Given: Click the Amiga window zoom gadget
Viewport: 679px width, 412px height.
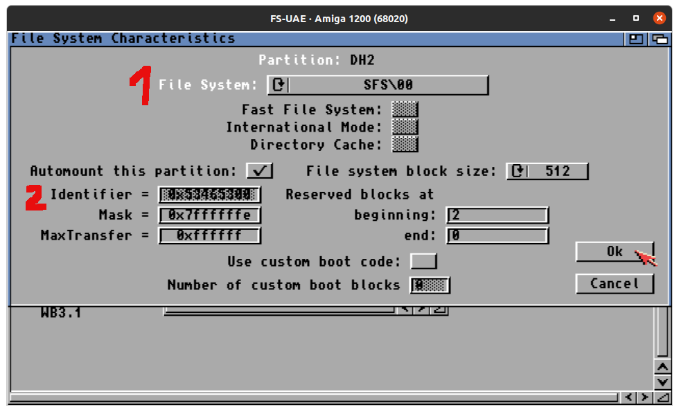Looking at the screenshot, I should point(636,39).
